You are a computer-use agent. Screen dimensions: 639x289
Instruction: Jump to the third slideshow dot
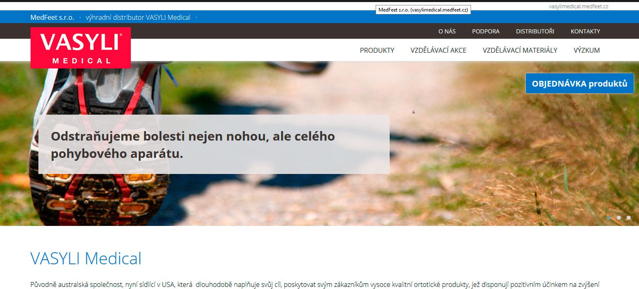click(x=629, y=218)
